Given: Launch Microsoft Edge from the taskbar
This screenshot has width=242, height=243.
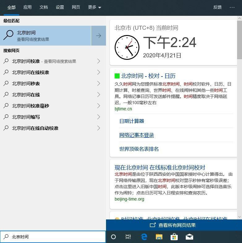Looking at the screenshot, I should click(x=144, y=237).
